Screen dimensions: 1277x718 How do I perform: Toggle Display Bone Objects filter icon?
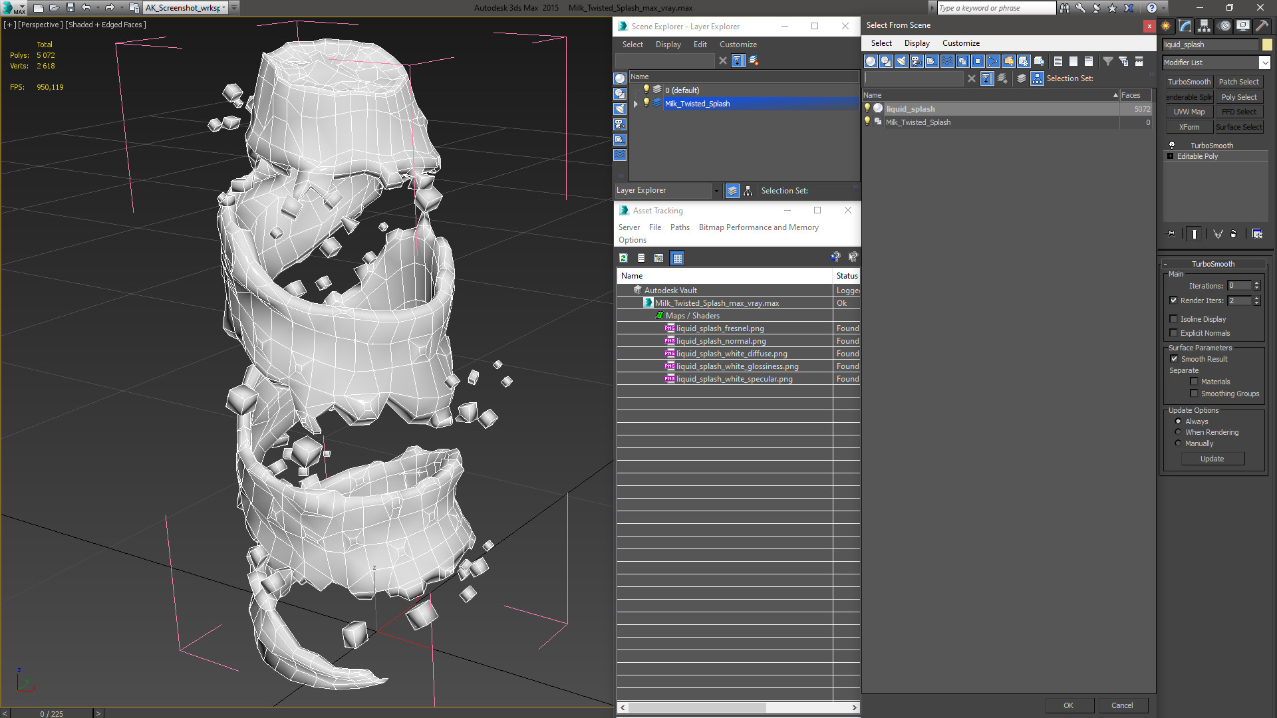(993, 61)
